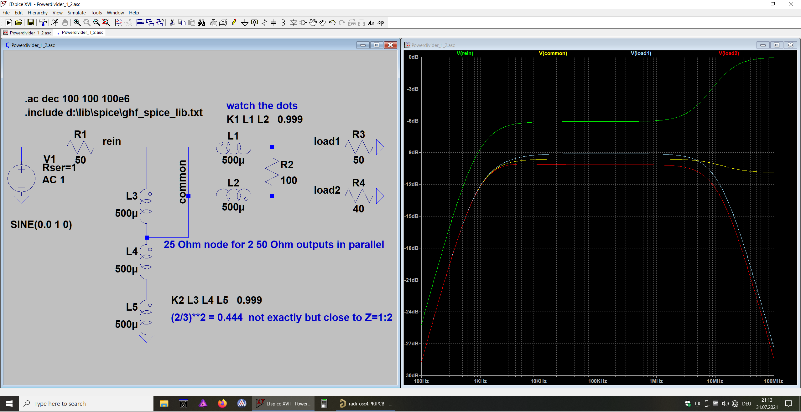Open File Explorer from taskbar
Viewport: 801px width, 412px height.
coord(164,404)
